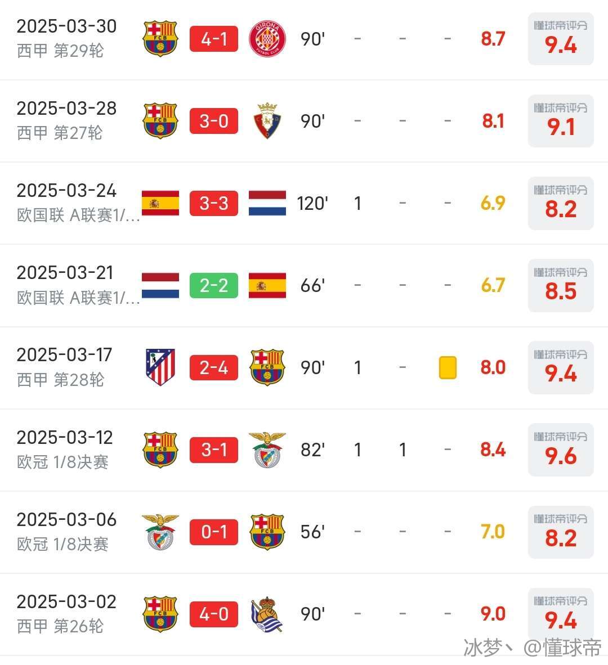Click Netherlands flag in 2-2 match

click(160, 285)
